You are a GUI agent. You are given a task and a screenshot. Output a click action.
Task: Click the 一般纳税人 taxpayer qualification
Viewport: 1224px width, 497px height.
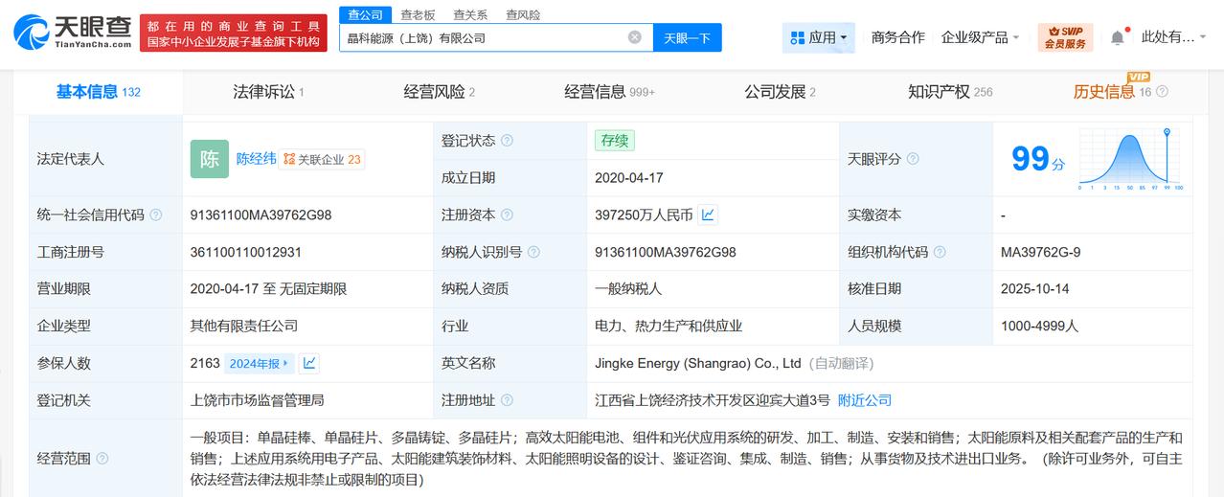pyautogui.click(x=629, y=289)
